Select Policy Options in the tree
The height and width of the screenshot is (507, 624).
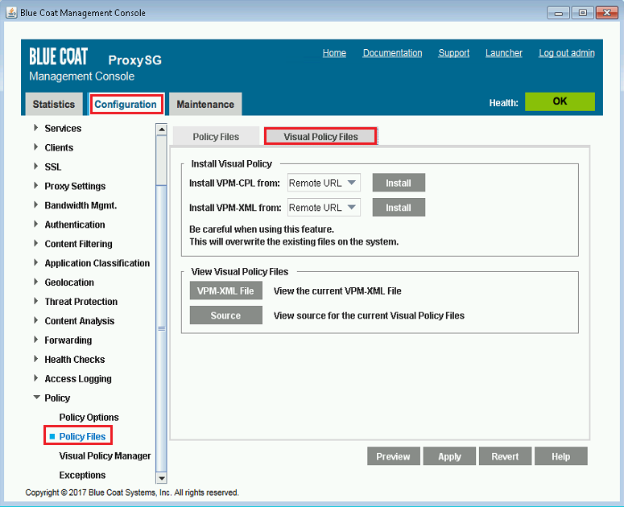point(89,417)
